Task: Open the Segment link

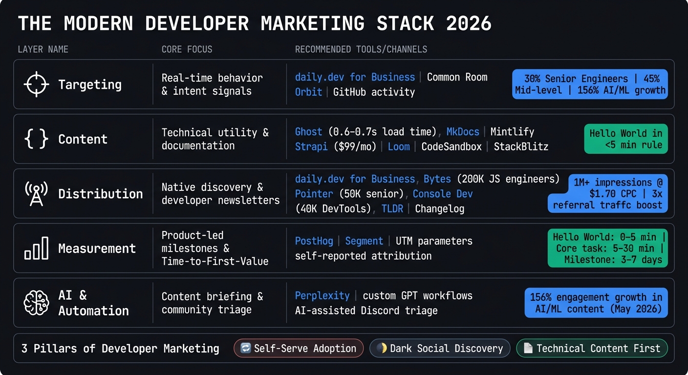Action: click(x=364, y=241)
